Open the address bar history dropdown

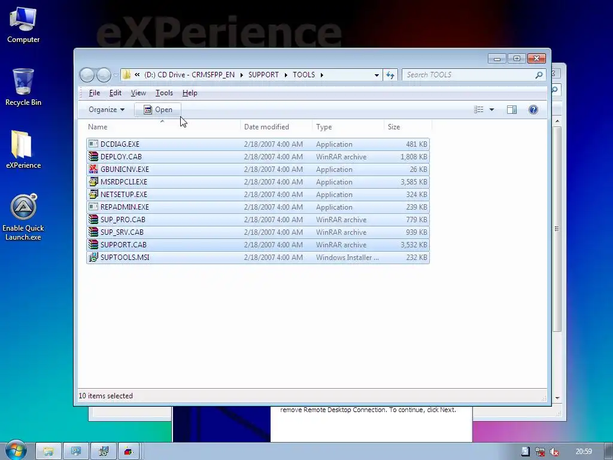tap(377, 75)
